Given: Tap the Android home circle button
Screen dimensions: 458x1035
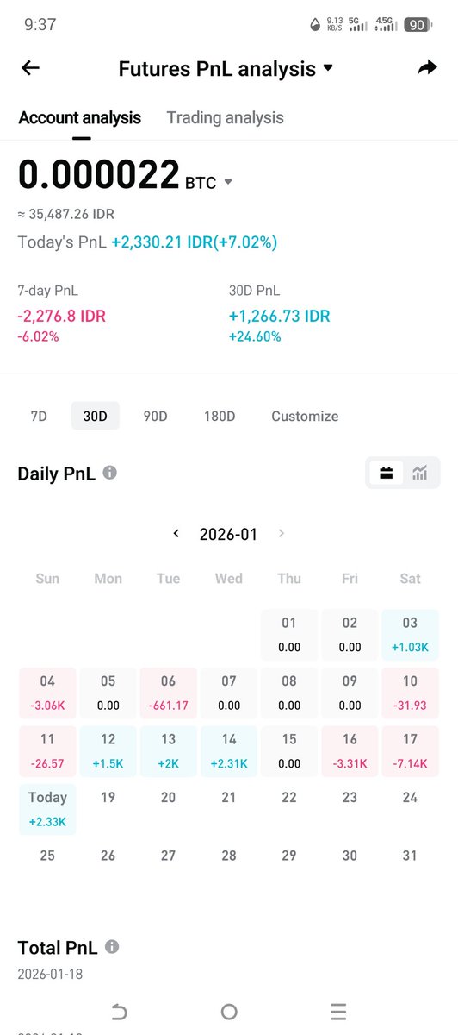Looking at the screenshot, I should pyautogui.click(x=229, y=1012).
